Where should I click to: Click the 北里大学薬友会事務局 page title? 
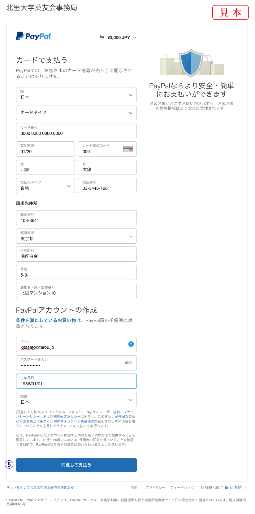coord(42,8)
